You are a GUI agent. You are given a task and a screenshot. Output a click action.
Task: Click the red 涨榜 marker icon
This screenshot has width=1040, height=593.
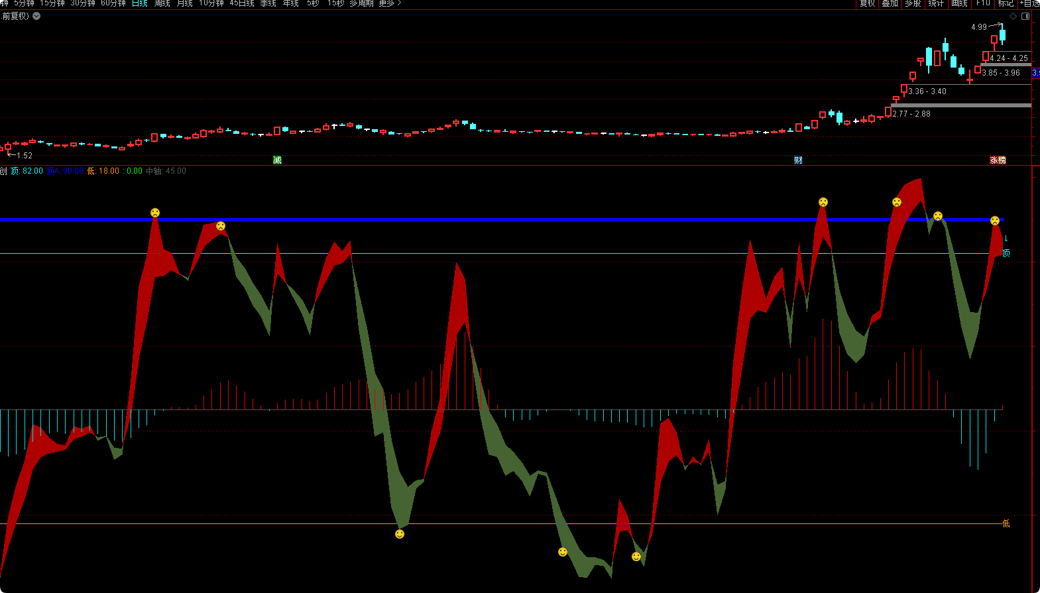pos(998,160)
